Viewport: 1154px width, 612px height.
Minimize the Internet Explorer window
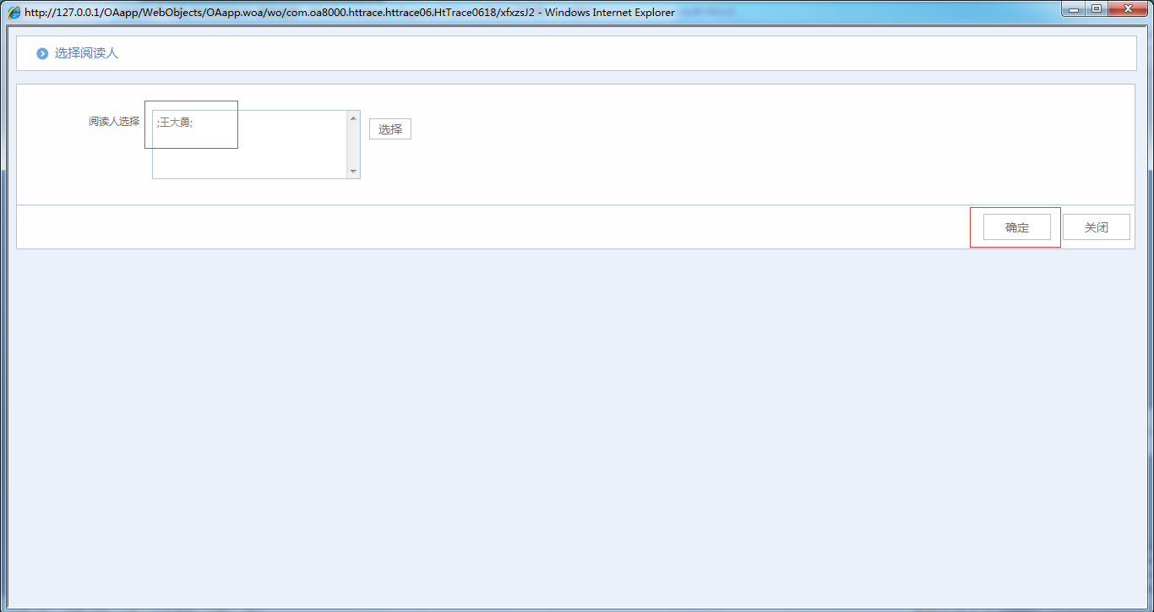(x=1073, y=9)
